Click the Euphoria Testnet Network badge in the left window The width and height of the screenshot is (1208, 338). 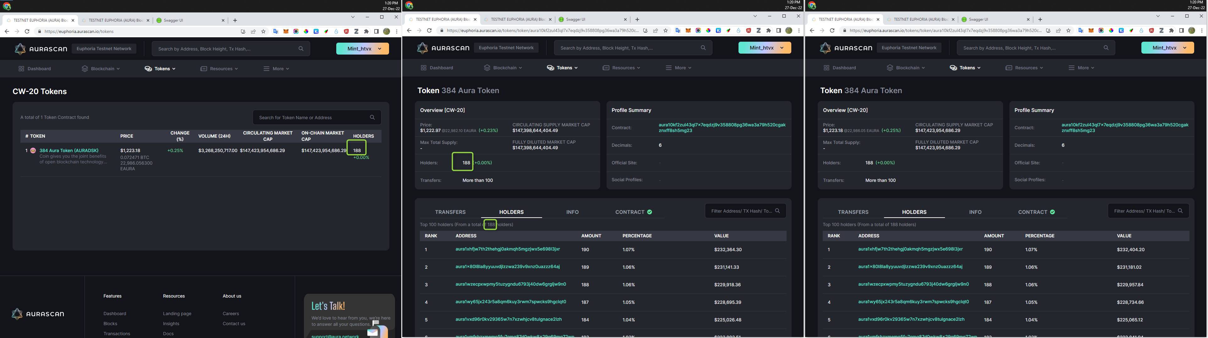coord(104,49)
